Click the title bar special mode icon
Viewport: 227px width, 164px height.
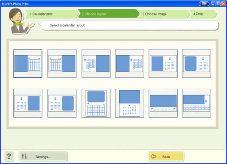(x=204, y=4)
